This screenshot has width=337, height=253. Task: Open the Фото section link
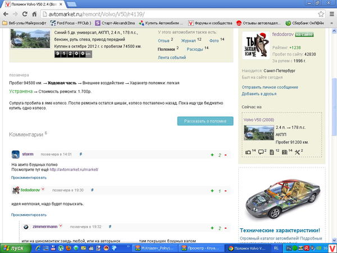(214, 40)
